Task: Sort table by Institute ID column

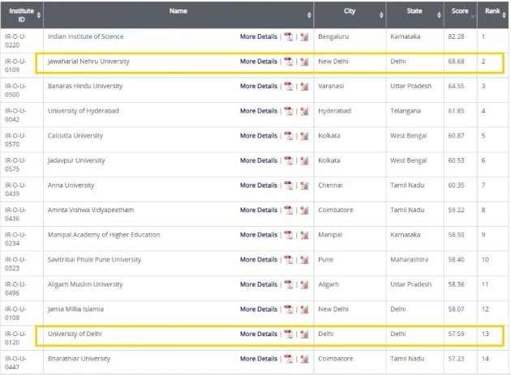Action: [22, 15]
